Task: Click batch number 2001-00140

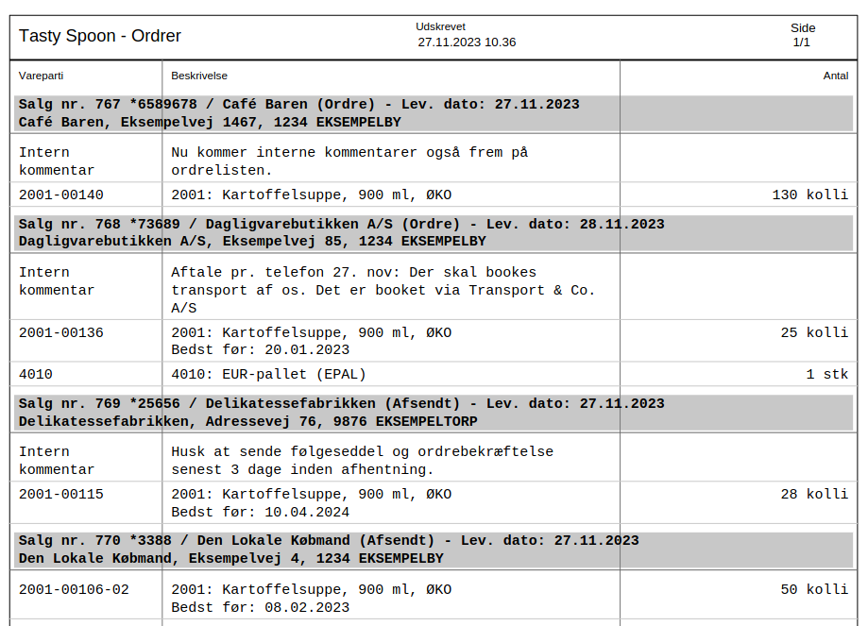Action: (x=61, y=195)
